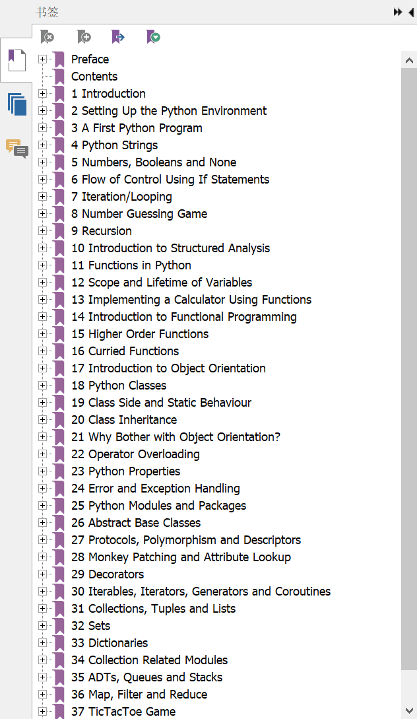Go to 24 Error and Exception Handling
This screenshot has width=417, height=719.
pos(155,489)
